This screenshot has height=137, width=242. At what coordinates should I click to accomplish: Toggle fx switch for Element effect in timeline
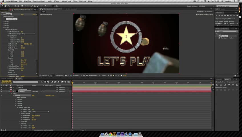1,96
